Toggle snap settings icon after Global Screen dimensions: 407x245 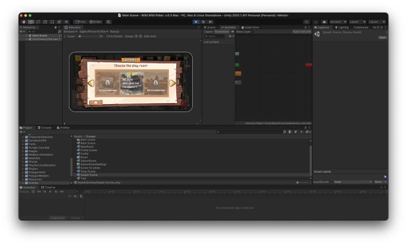coord(109,22)
